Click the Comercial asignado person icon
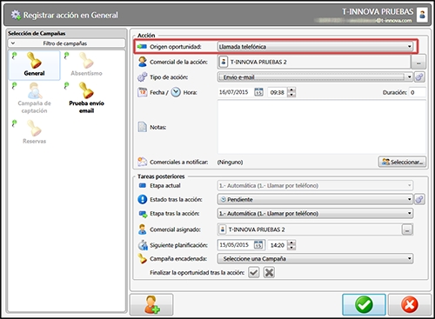The image size is (435, 319). pos(143,229)
